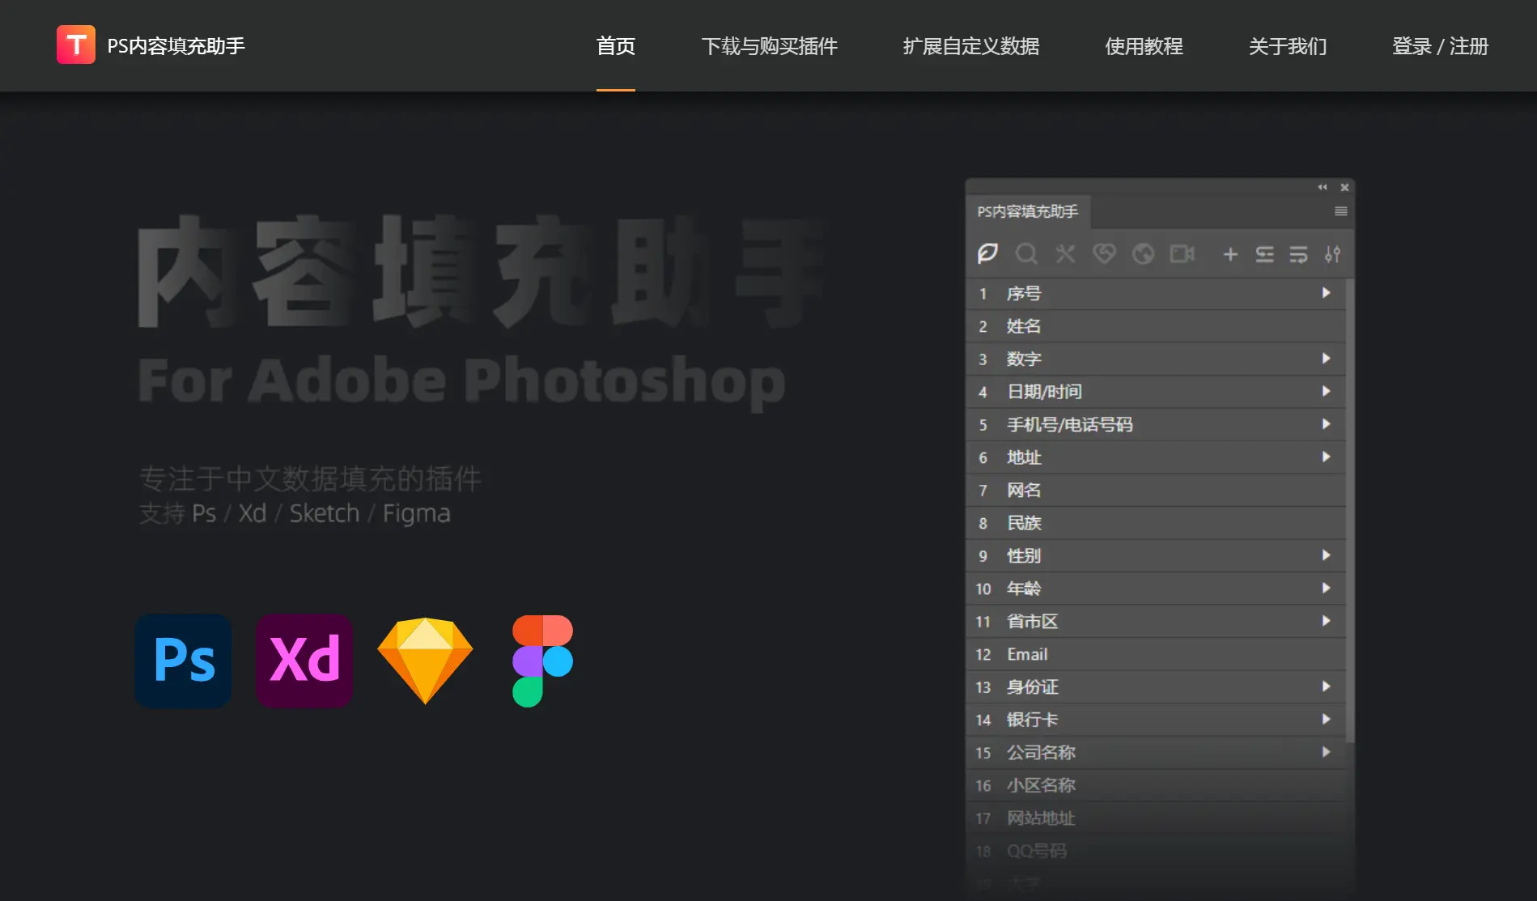Viewport: 1537px width, 901px height.
Task: Expand the 身份证 submenu arrow
Action: click(1326, 686)
